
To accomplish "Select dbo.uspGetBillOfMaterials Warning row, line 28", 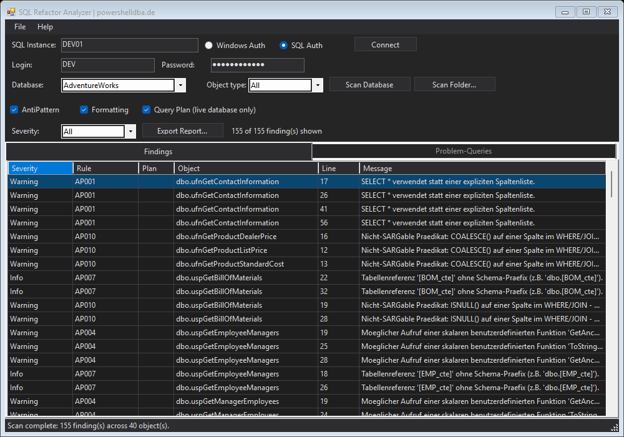I will pos(306,319).
